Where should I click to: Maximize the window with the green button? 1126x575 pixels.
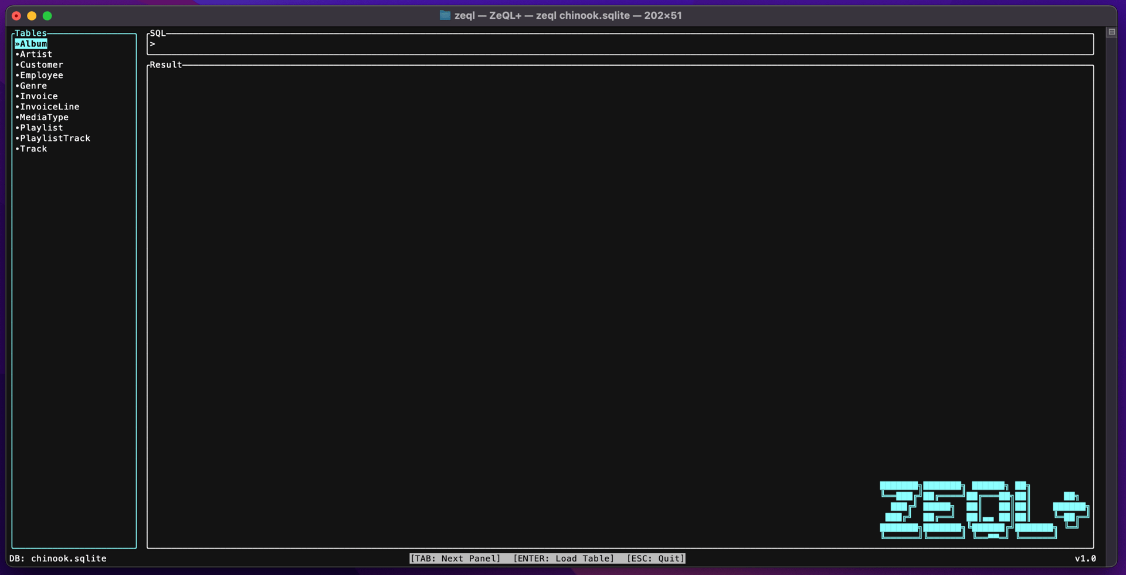tap(48, 16)
